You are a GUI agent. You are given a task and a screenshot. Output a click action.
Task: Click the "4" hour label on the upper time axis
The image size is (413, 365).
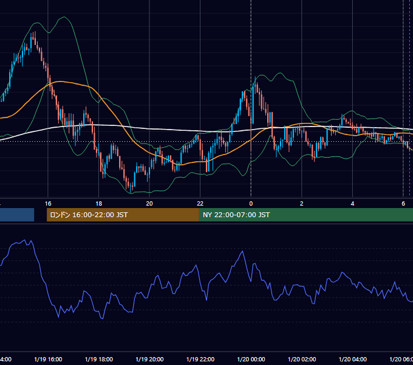(352, 203)
